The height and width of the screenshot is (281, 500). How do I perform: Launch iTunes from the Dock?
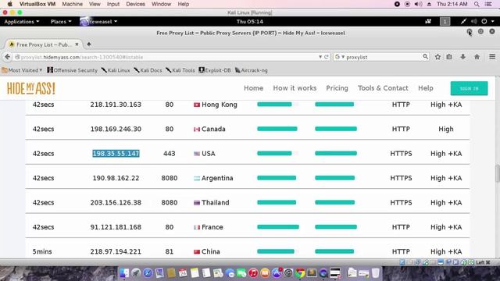click(x=253, y=273)
